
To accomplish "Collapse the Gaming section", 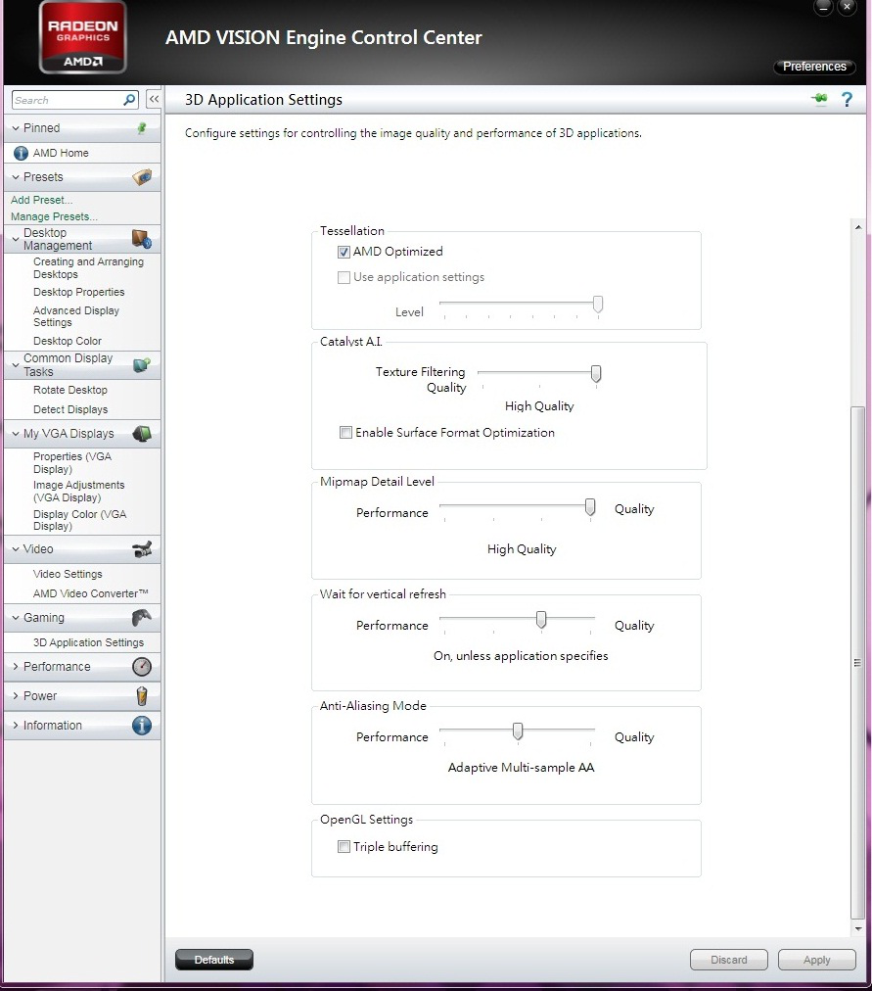I will click(x=16, y=618).
